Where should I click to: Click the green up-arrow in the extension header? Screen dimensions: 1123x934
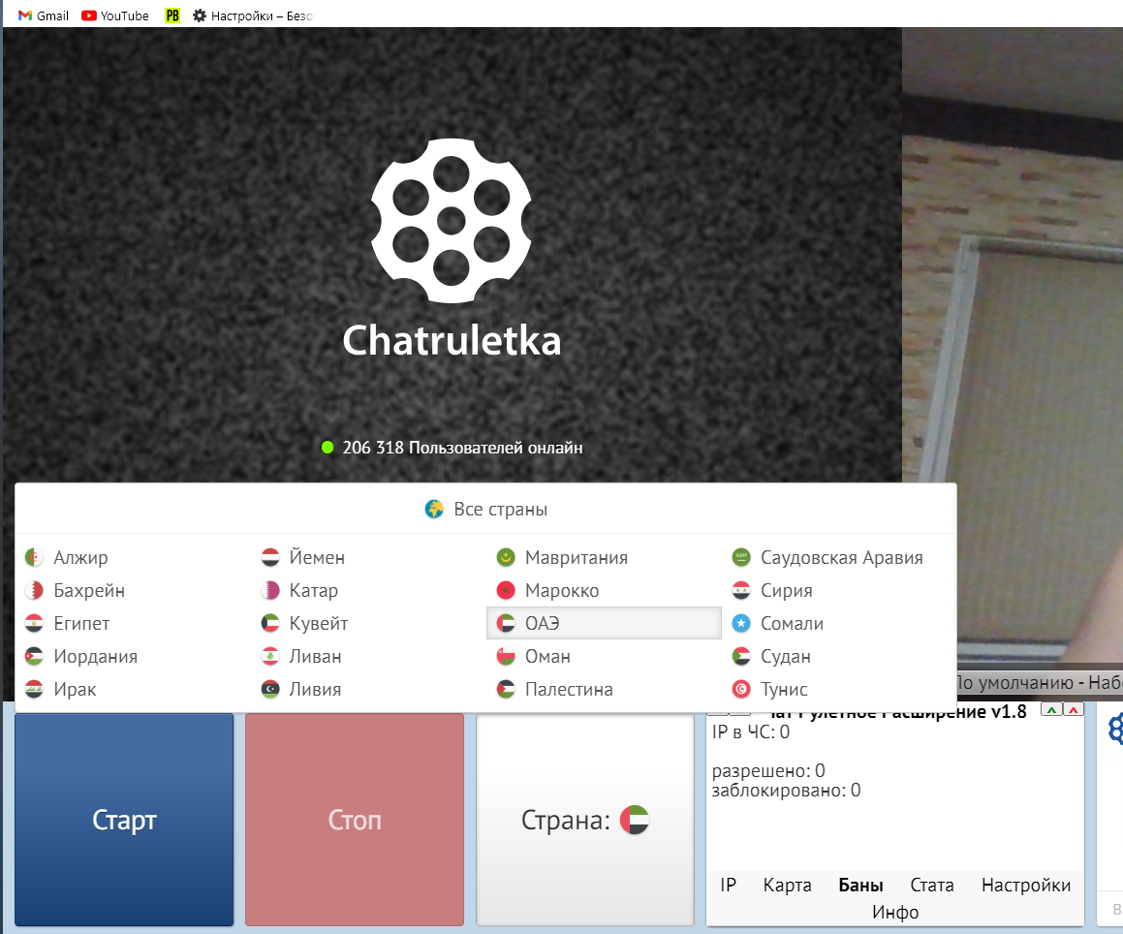[1050, 710]
